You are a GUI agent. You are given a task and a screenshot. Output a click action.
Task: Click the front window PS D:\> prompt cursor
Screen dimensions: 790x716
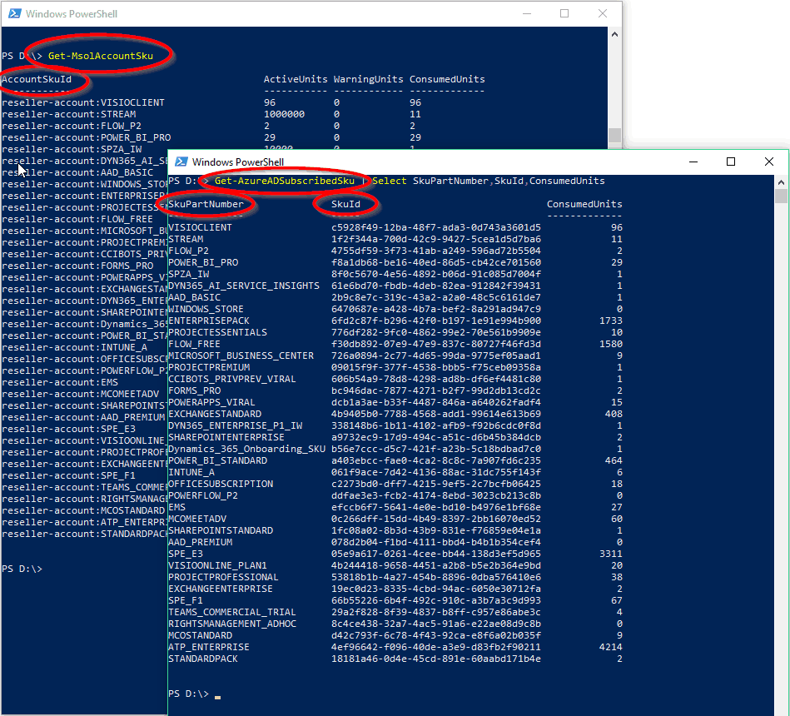tap(217, 697)
